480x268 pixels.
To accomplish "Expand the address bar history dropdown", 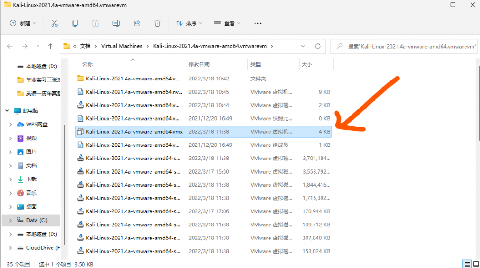I will pos(303,46).
